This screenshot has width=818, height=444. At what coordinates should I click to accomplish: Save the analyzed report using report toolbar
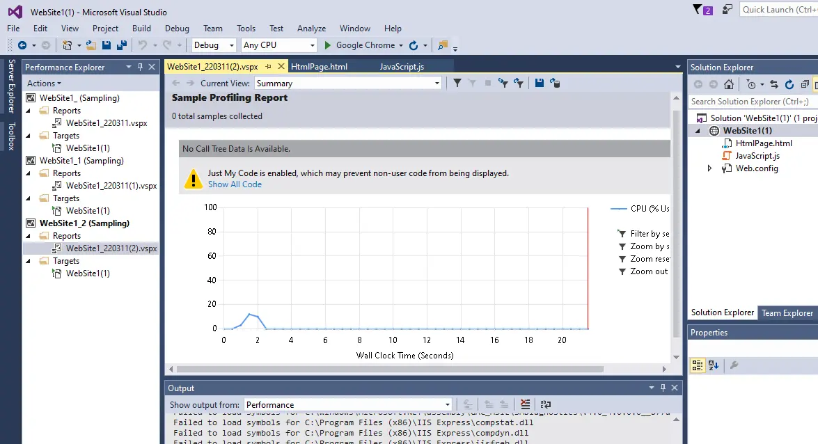coord(540,83)
